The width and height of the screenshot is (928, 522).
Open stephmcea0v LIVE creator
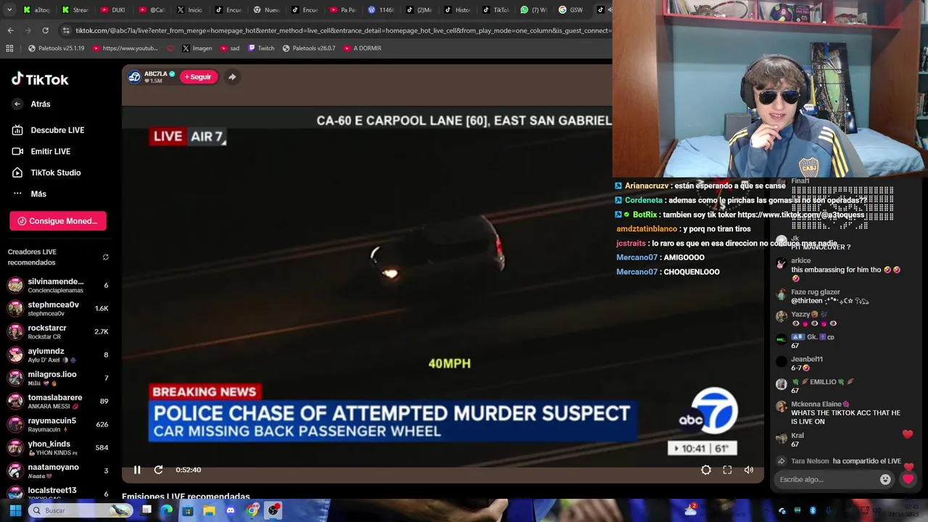click(x=58, y=309)
